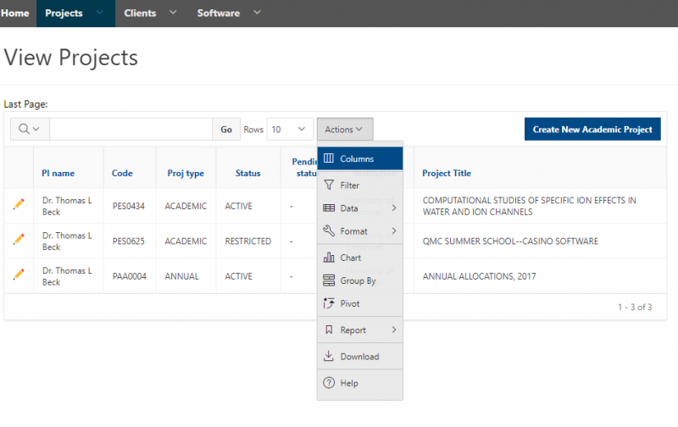Sort by the Proj type column header
The width and height of the screenshot is (678, 427).
186,174
